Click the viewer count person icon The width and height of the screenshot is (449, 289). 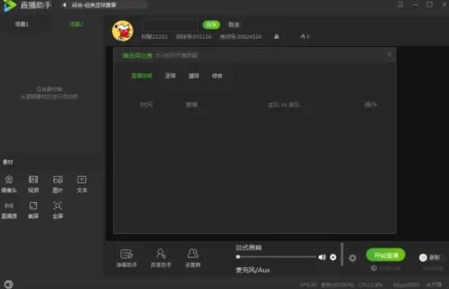(x=277, y=36)
